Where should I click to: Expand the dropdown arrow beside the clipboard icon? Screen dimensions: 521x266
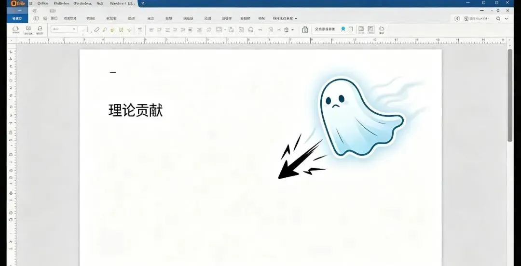point(293,29)
